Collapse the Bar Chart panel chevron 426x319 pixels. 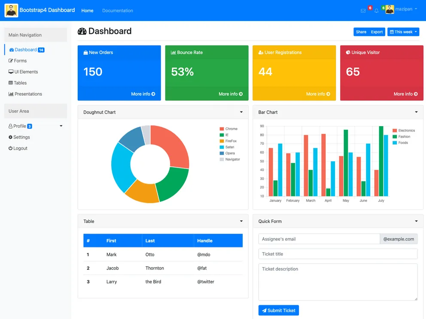point(415,112)
